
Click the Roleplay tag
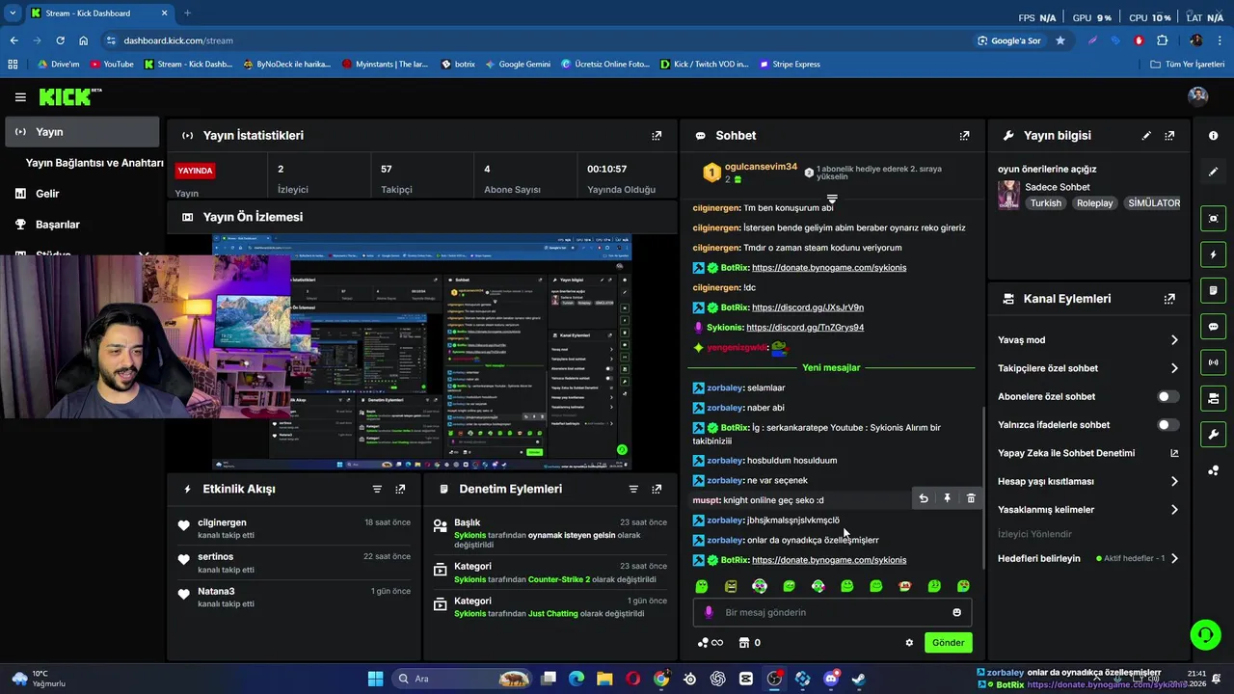1094,203
